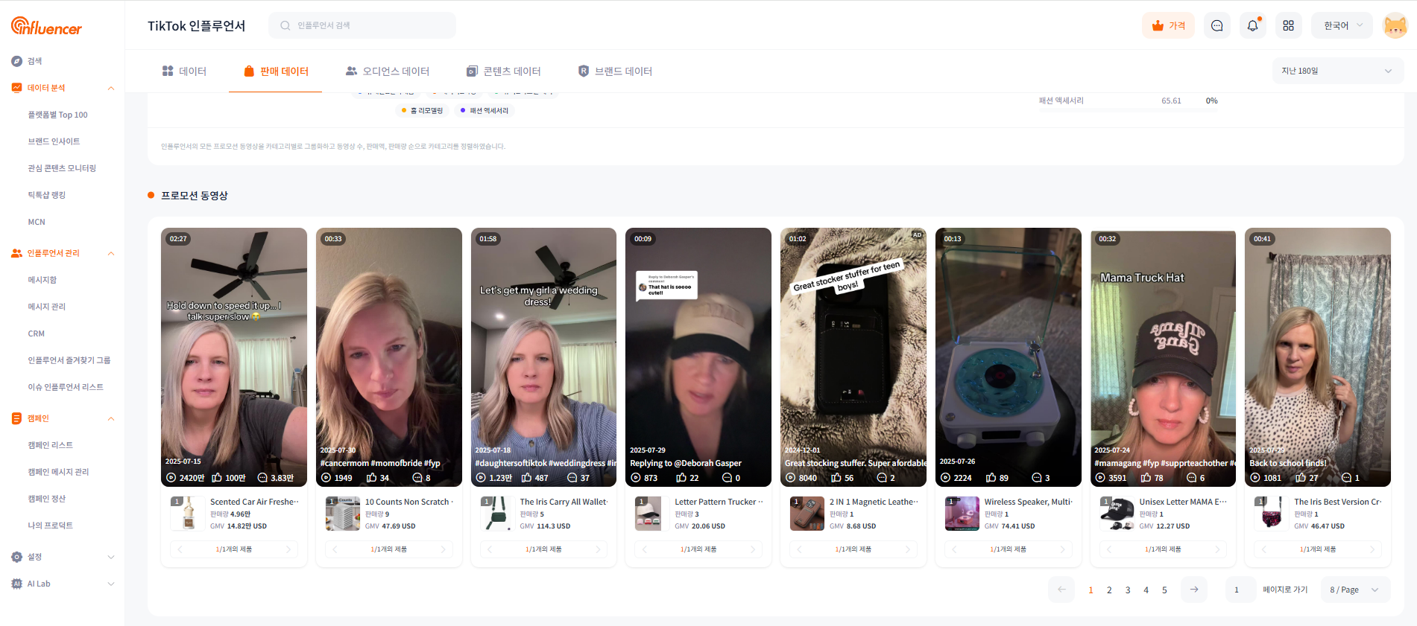
Task: Open the 8 / Page size dropdown
Action: [x=1354, y=590]
